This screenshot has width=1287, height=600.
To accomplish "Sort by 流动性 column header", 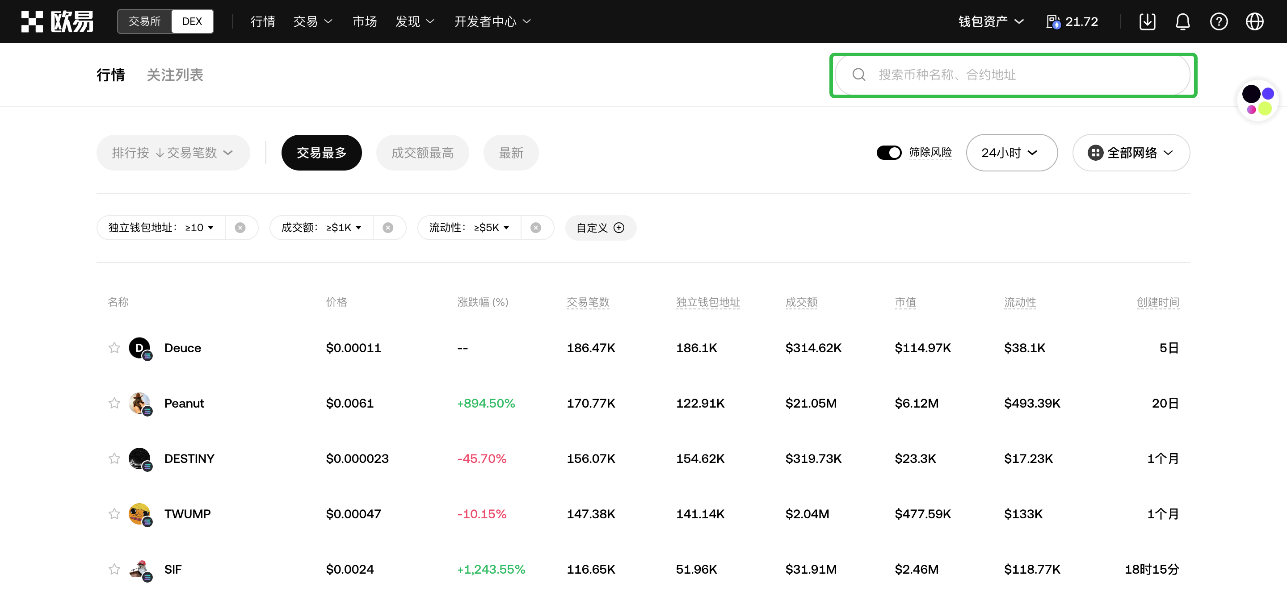I will 1020,302.
